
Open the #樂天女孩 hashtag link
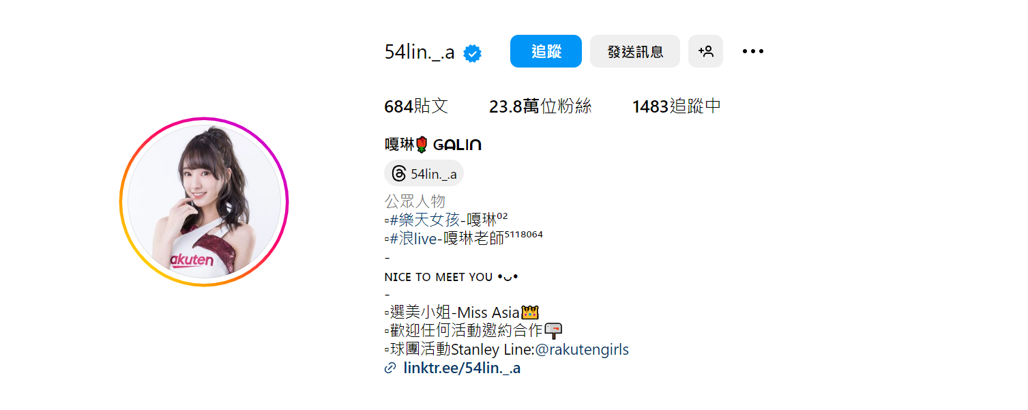pos(425,220)
